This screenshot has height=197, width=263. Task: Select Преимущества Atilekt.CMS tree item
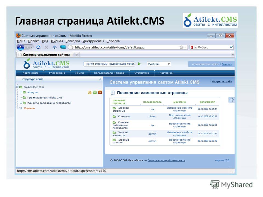(45, 97)
